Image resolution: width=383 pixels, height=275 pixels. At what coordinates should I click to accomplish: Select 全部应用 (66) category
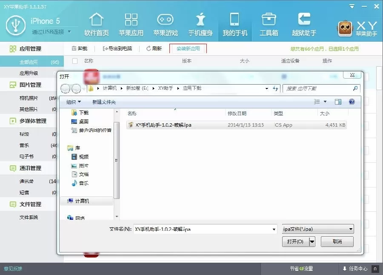[x=32, y=62]
